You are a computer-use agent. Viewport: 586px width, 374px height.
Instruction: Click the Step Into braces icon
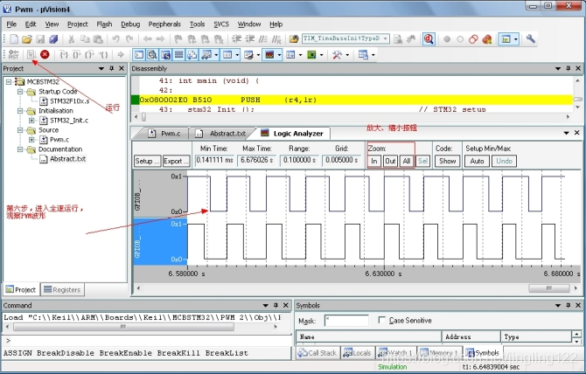pos(64,55)
